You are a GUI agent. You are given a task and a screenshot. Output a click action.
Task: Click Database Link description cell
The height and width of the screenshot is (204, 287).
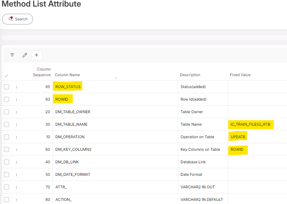coord(203,162)
